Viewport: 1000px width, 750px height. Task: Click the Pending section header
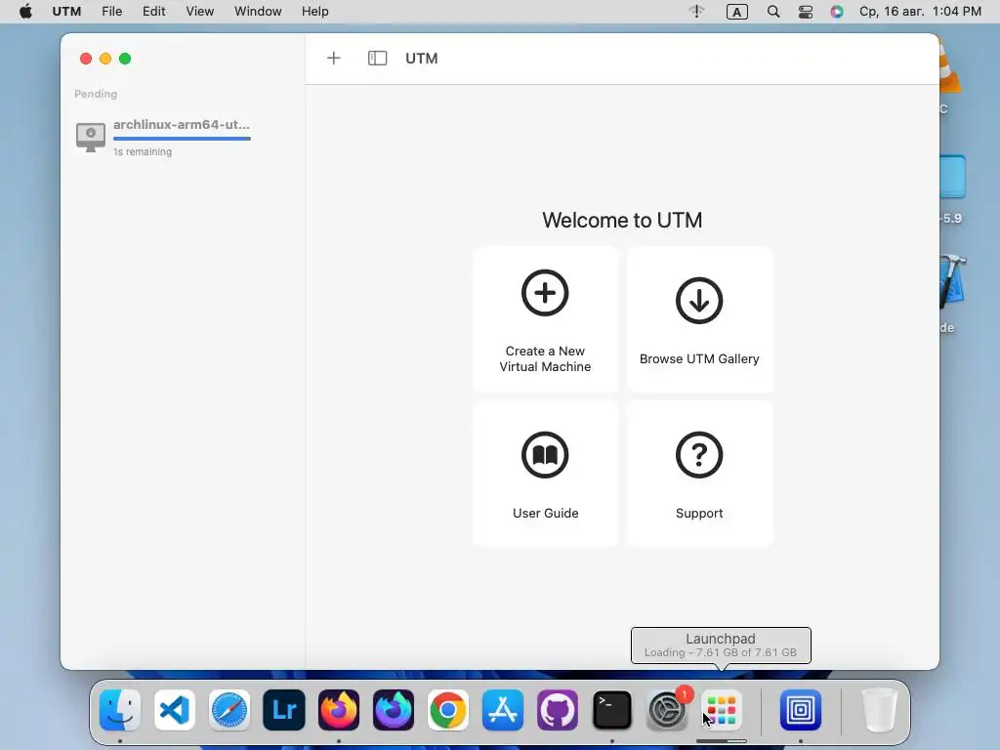(x=96, y=94)
